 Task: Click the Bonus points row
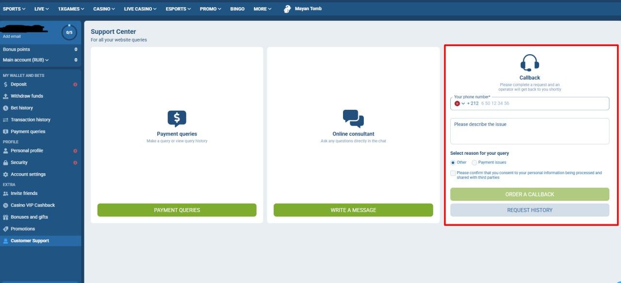point(40,49)
